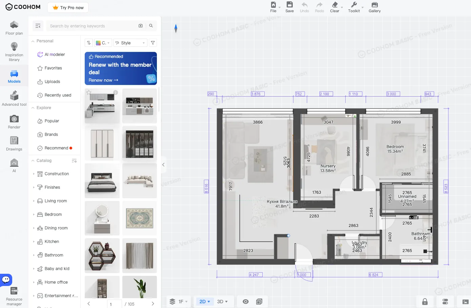Open the Render panel
This screenshot has width=471, height=308.
click(x=14, y=122)
